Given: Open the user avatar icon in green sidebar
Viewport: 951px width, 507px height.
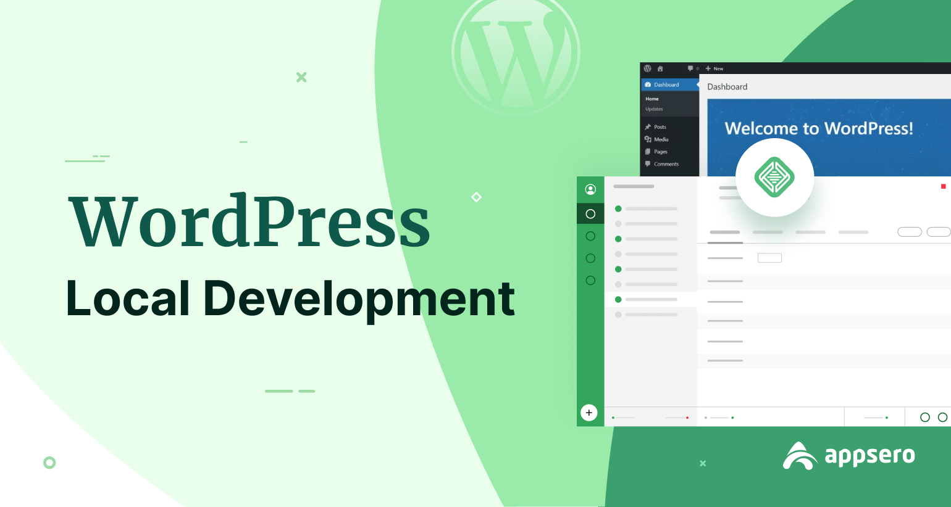Looking at the screenshot, I should 590,189.
